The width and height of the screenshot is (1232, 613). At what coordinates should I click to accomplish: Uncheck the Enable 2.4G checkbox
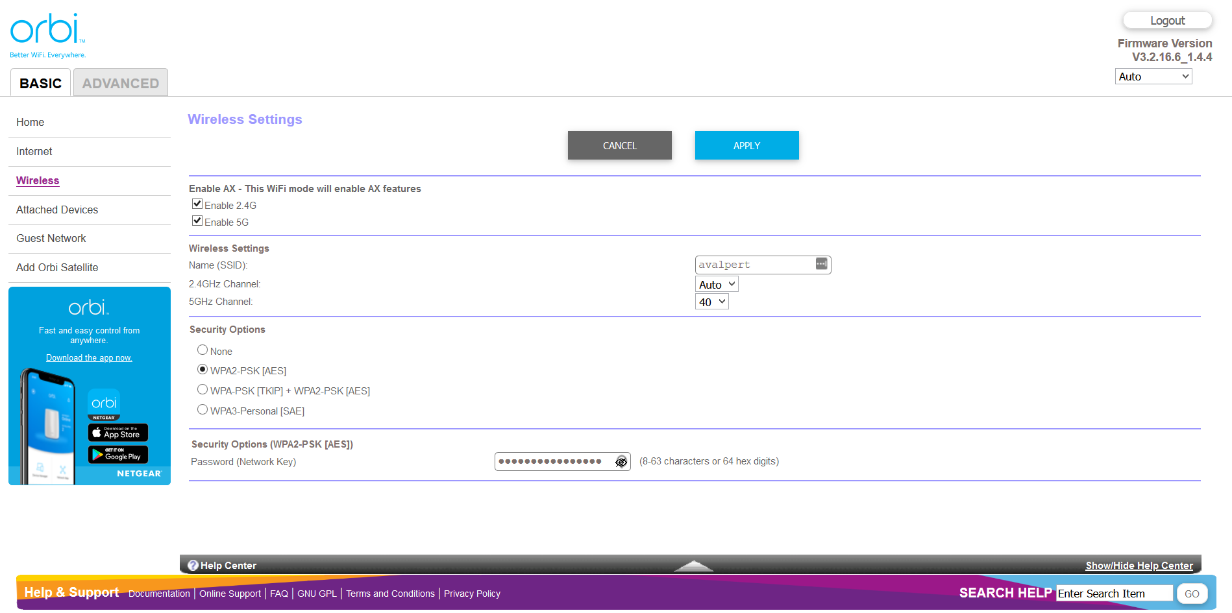(197, 204)
